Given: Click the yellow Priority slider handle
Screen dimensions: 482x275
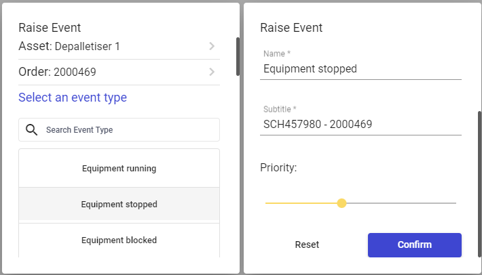Looking at the screenshot, I should [x=341, y=203].
